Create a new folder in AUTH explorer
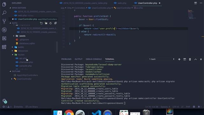This screenshot has height=115, width=204. pyautogui.click(x=46, y=23)
